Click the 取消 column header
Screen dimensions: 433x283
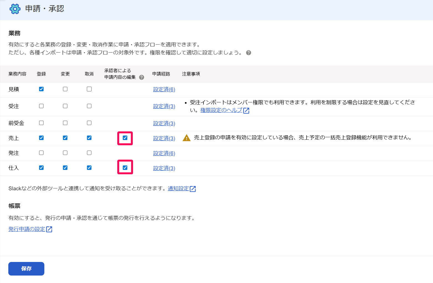[x=89, y=74]
